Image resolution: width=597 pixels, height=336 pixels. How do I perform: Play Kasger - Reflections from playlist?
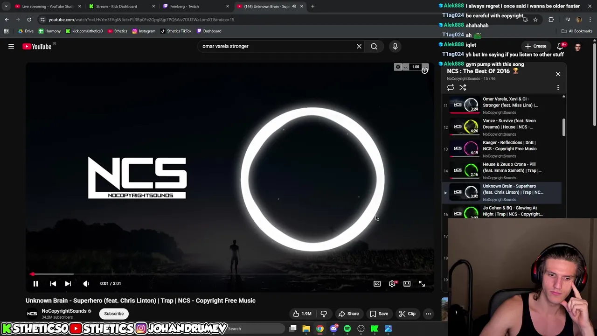(x=503, y=149)
